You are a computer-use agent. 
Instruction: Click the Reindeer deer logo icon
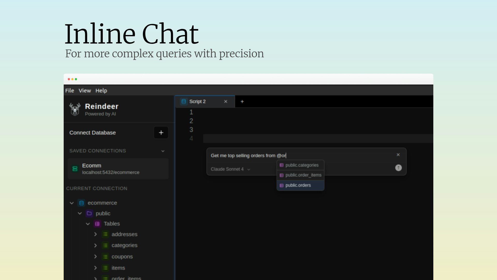(75, 109)
